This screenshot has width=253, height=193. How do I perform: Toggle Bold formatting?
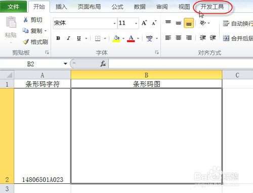click(58, 38)
